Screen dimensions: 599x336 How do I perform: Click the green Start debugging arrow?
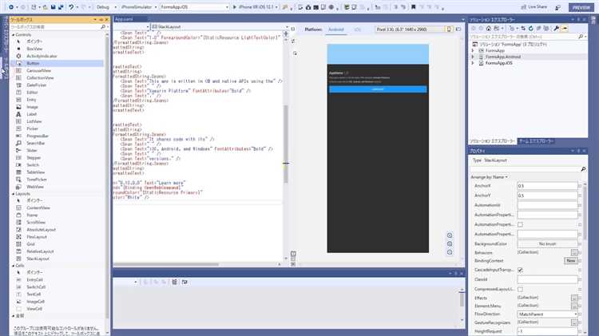235,7
